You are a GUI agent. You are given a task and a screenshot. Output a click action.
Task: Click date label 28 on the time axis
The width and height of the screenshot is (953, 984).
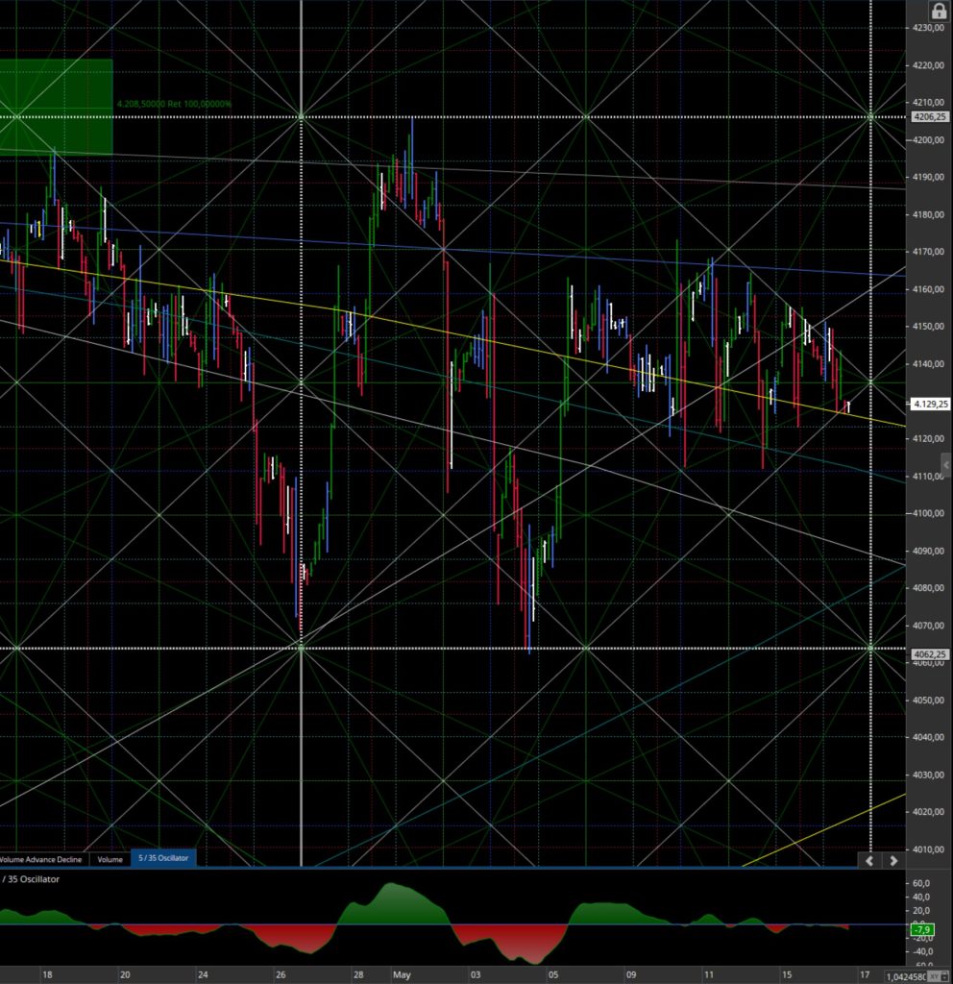coord(358,974)
